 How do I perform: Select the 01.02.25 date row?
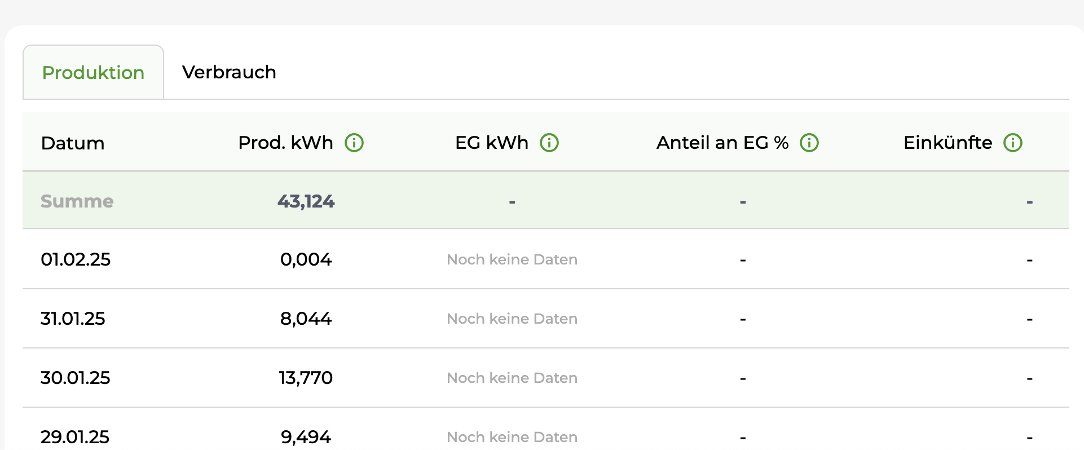76,259
